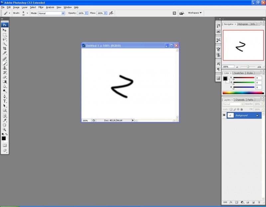Select the Zoom magnifier tool
This screenshot has width=266, height=207.
coord(5,130)
